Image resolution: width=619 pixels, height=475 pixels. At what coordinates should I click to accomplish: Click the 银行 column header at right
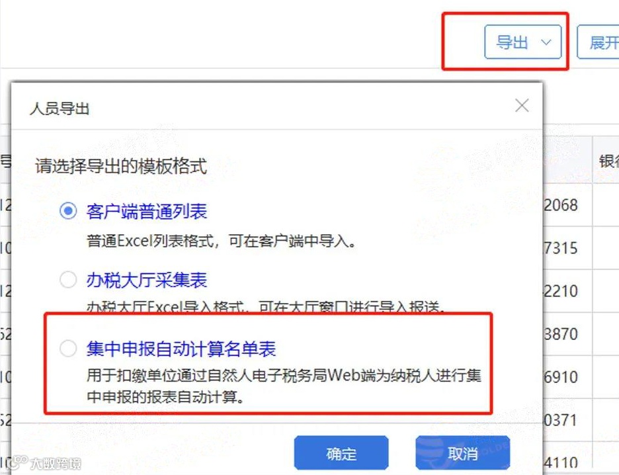(x=606, y=160)
